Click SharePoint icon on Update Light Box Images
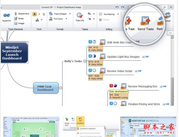The height and width of the screenshot is (137, 179). (102, 57)
